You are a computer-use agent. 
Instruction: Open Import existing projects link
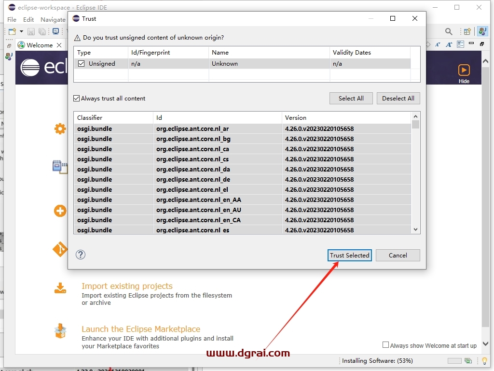[x=127, y=286]
